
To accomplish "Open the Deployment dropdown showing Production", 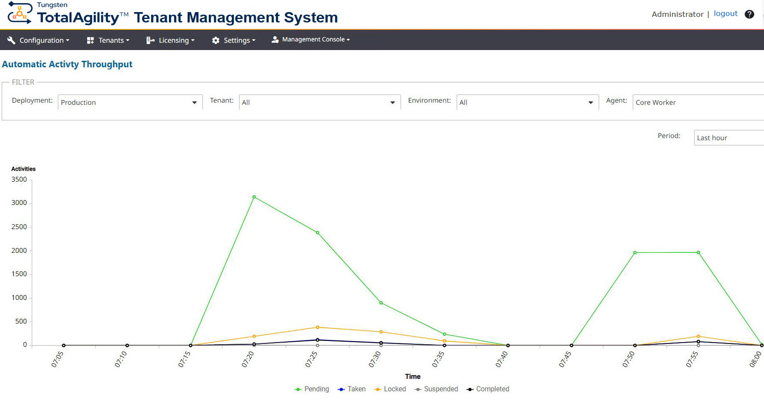I will tap(195, 102).
